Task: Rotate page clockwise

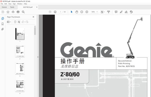Action: [27, 22]
